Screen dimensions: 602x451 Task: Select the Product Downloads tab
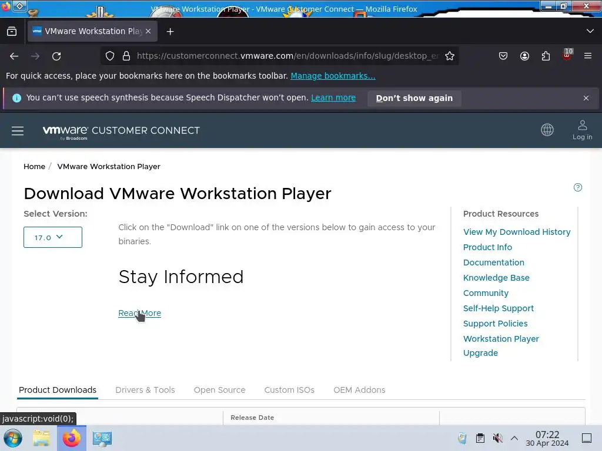58,390
